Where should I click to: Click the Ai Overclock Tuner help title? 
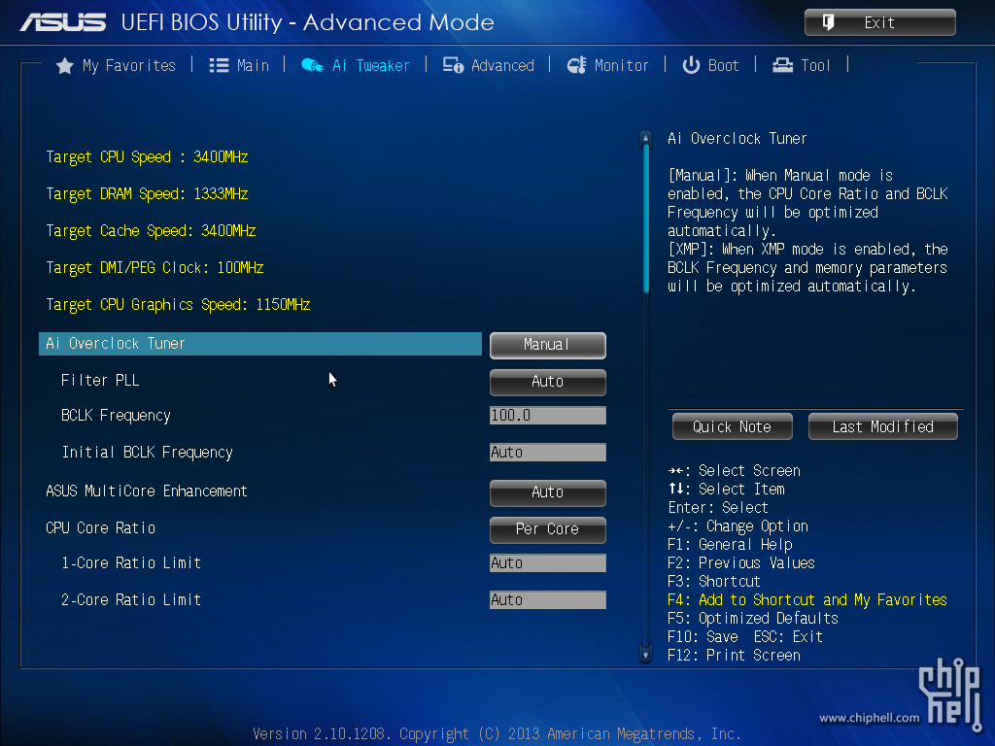click(738, 139)
